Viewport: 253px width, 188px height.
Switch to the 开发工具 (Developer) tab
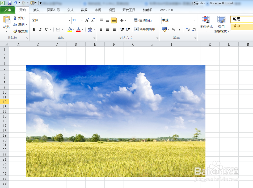(x=129, y=10)
